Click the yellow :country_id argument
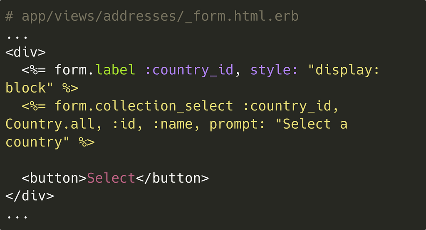The image size is (426, 230). (291, 107)
